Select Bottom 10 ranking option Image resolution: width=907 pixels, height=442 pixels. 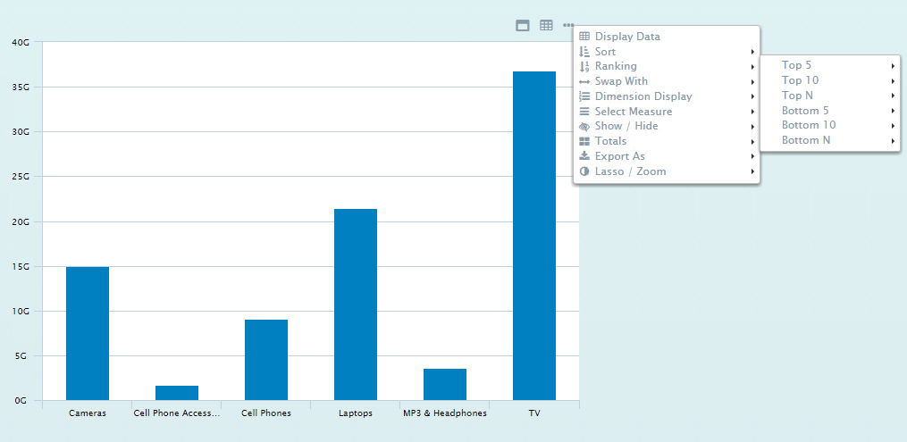click(809, 125)
